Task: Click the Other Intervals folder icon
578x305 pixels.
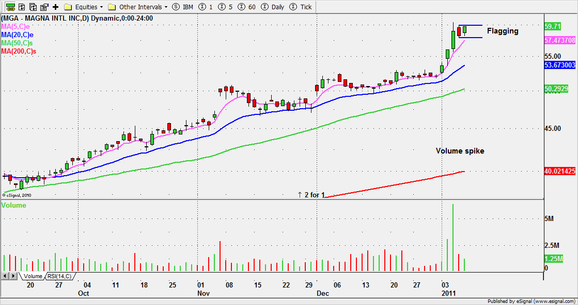Action: [x=112, y=7]
